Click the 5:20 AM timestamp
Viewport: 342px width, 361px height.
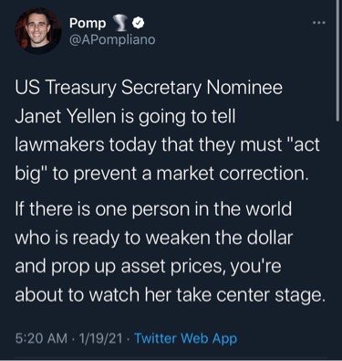point(41,338)
